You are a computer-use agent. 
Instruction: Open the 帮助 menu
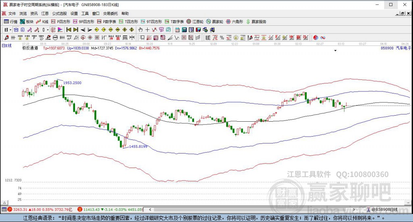pos(125,13)
